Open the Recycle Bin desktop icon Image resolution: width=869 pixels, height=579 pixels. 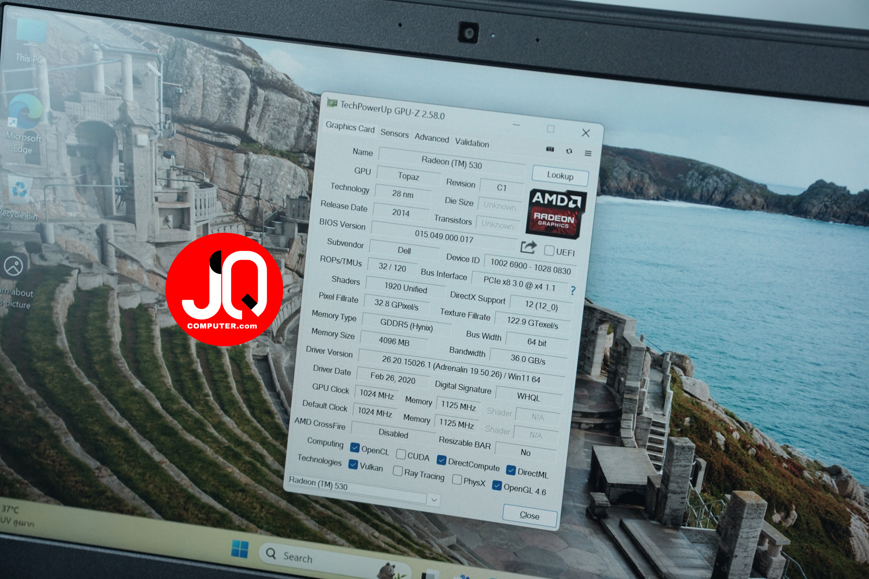(20, 198)
